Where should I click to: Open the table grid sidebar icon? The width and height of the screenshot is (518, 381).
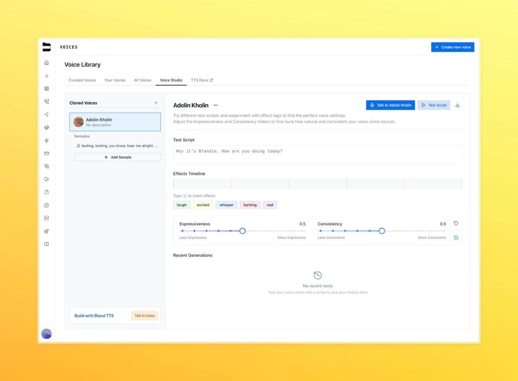tap(47, 88)
